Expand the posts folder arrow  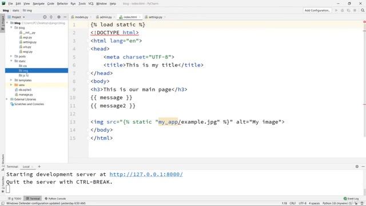pyautogui.click(x=11, y=56)
